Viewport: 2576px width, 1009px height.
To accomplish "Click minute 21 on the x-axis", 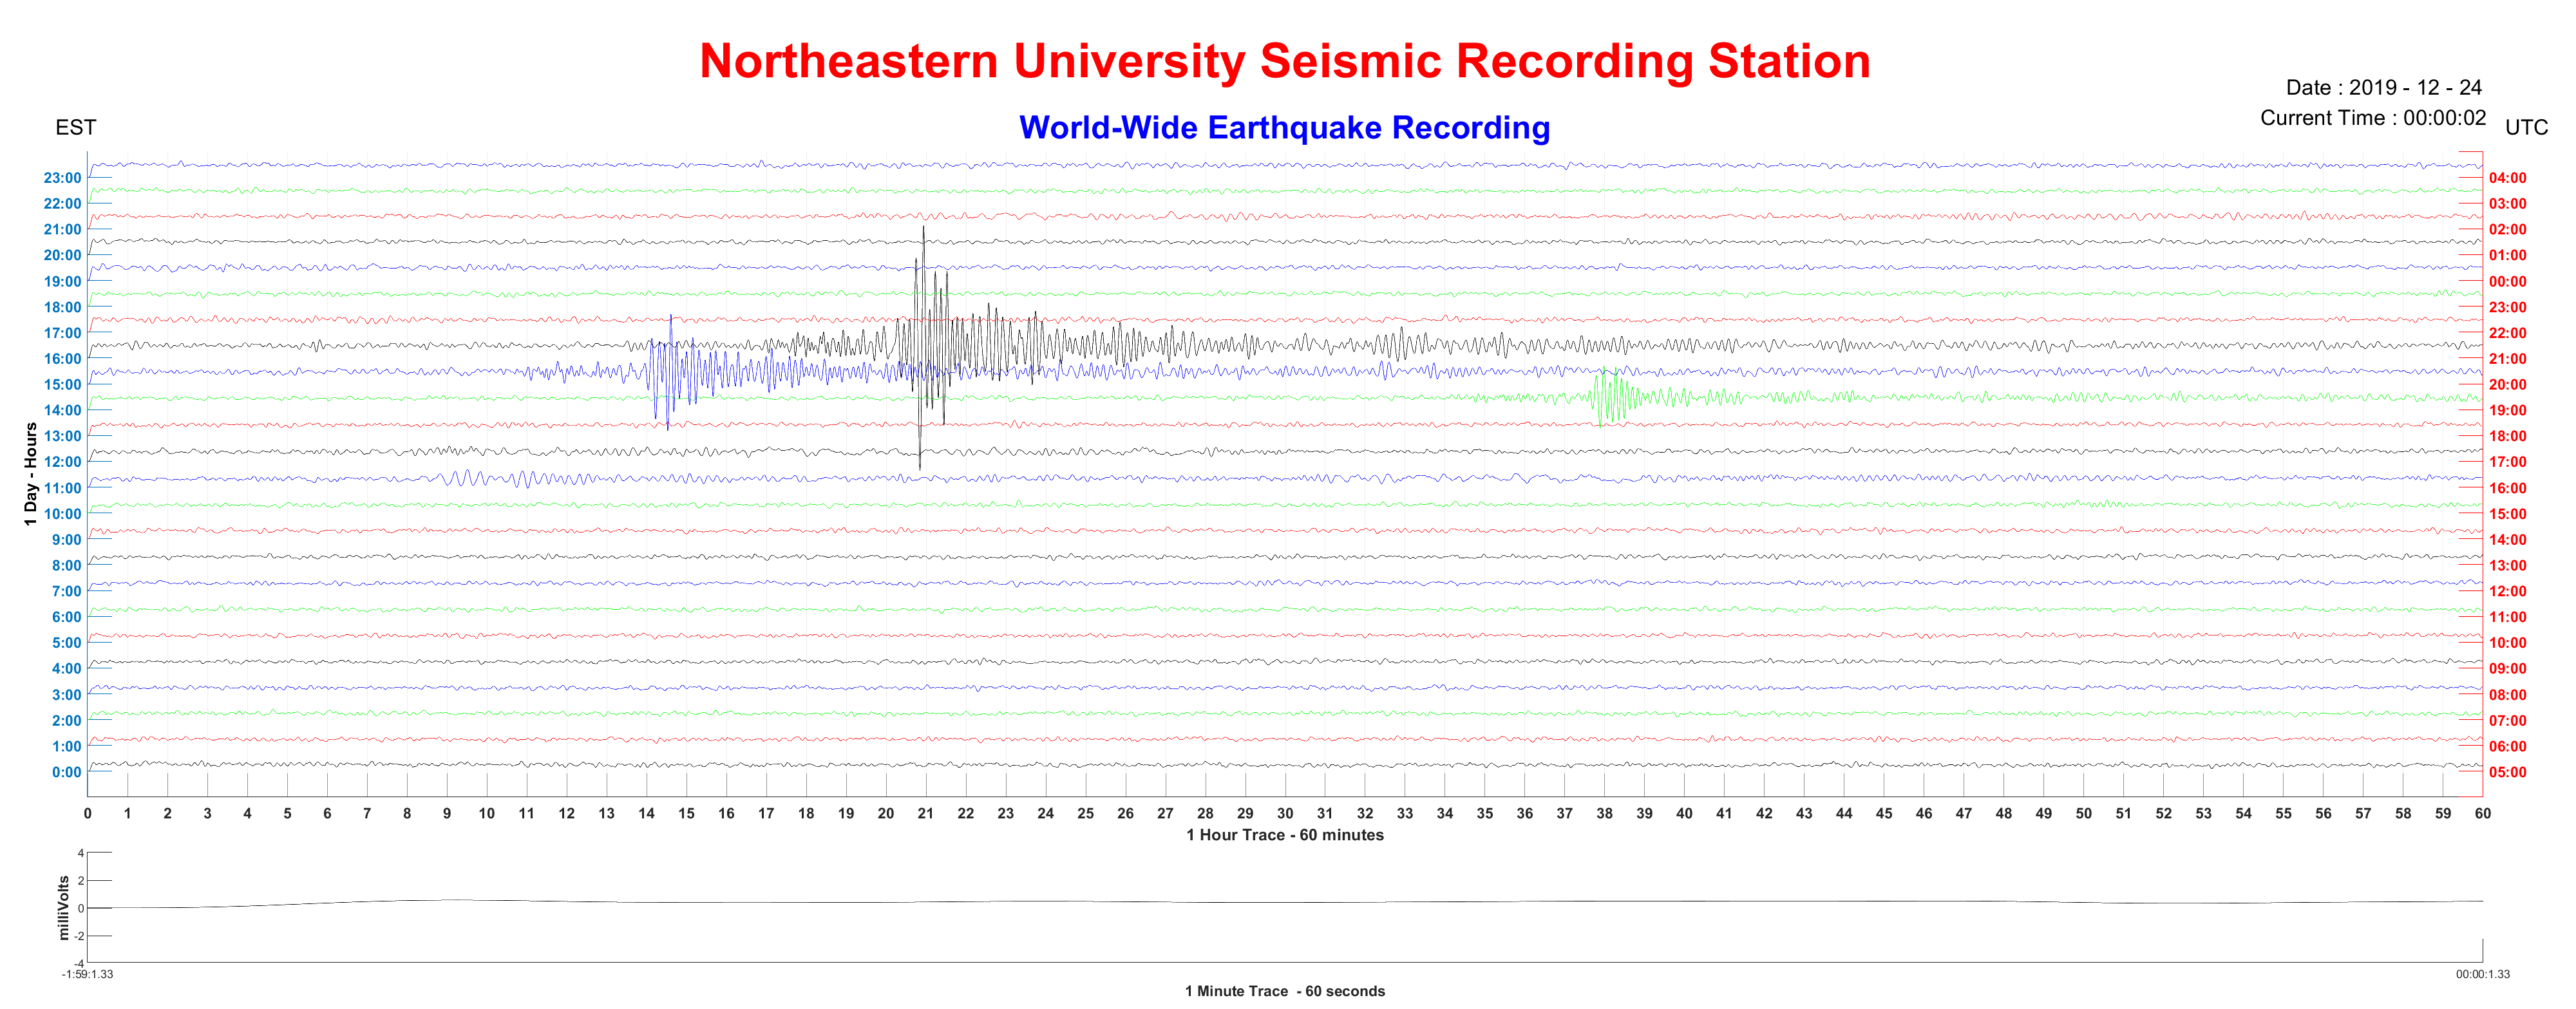I will click(925, 813).
